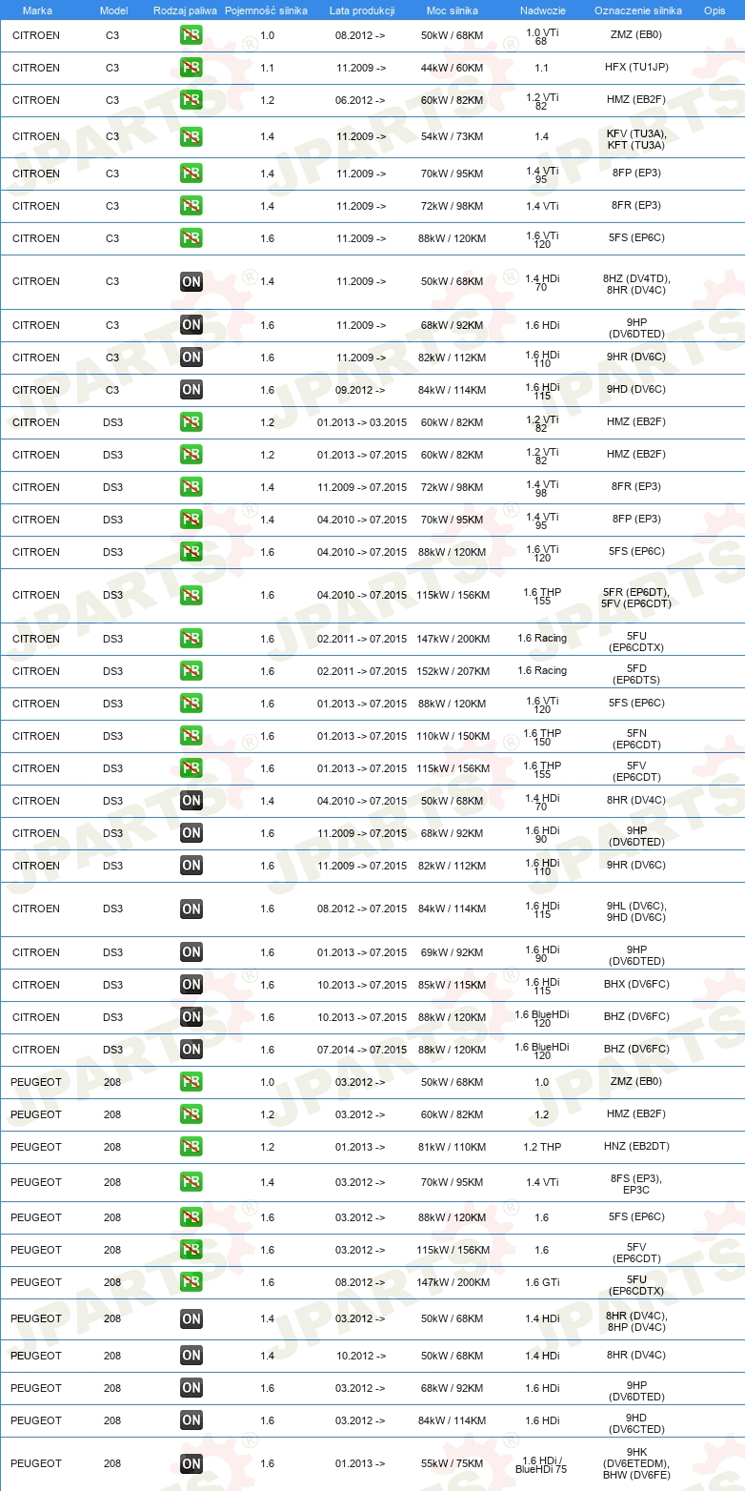Click petrol icon in DS3 5FR (EP6DT) row
The width and height of the screenshot is (745, 1491).
pos(191,595)
